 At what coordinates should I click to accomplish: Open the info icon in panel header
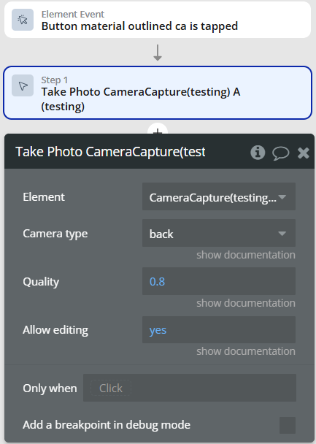pyautogui.click(x=258, y=153)
